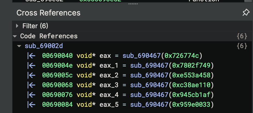This screenshot has width=253, height=113.
Task: Grab the panel splitter handle above Cross References
Action: pos(133,4)
